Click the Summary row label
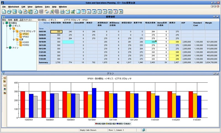This screenshot has height=133, width=221. pos(44,62)
